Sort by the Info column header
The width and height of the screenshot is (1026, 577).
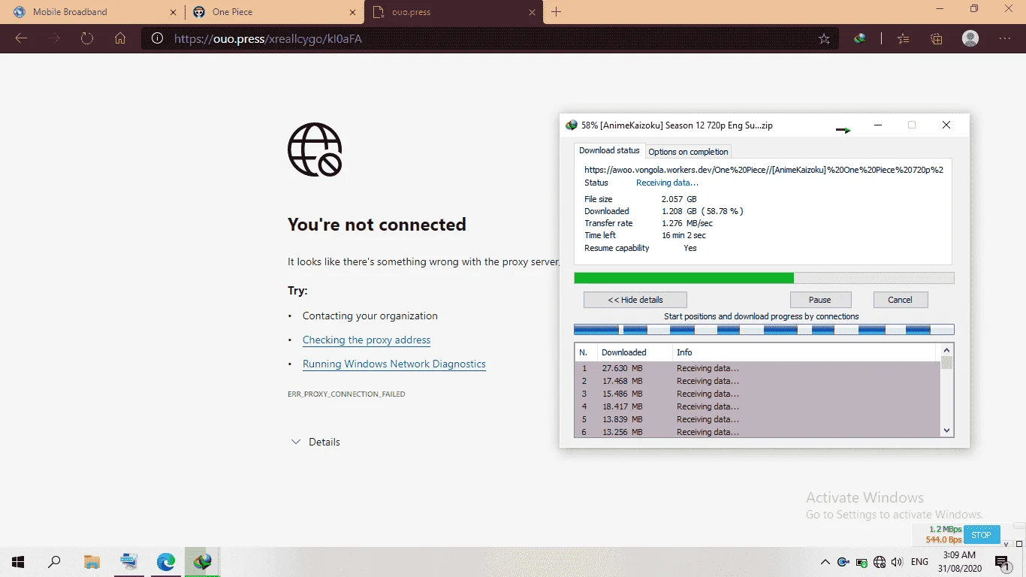click(x=804, y=352)
